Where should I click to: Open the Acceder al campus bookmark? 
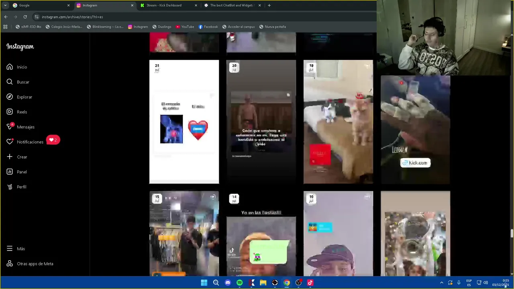click(x=238, y=27)
